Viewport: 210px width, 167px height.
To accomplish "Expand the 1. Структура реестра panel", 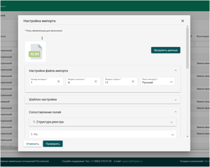I will tap(171, 122).
